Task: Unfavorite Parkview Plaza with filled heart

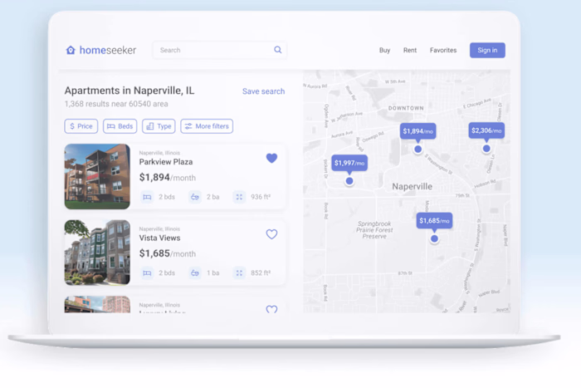Action: point(271,158)
